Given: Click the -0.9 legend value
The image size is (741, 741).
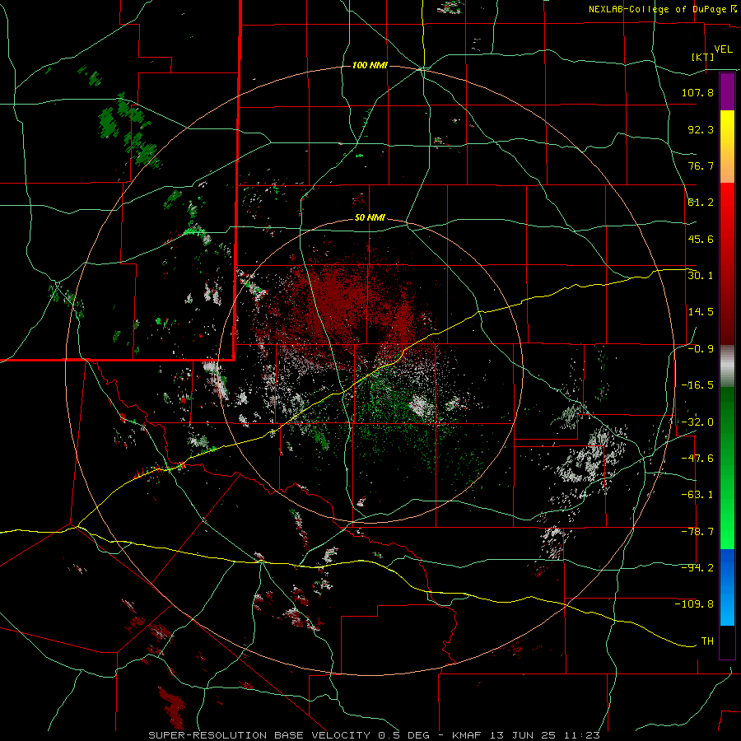Looking at the screenshot, I should tap(701, 349).
